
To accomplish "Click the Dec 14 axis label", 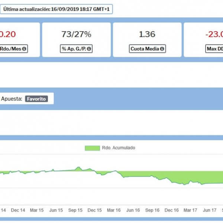I will [18, 210].
